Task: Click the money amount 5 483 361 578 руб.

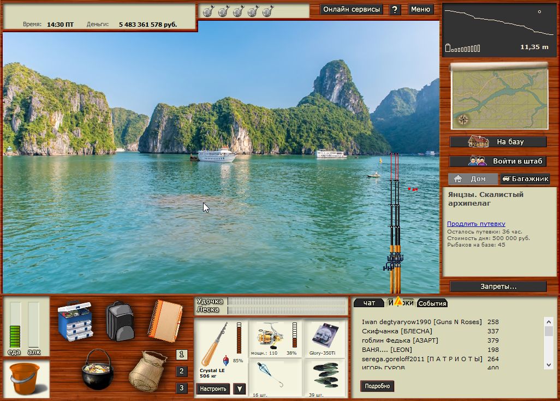Action: [148, 25]
